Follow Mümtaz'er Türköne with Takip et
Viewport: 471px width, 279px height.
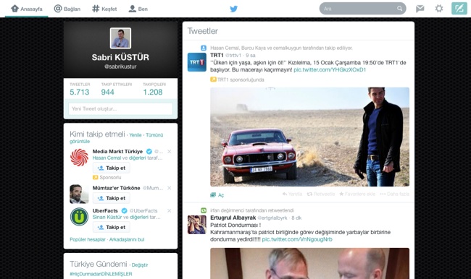point(112,198)
